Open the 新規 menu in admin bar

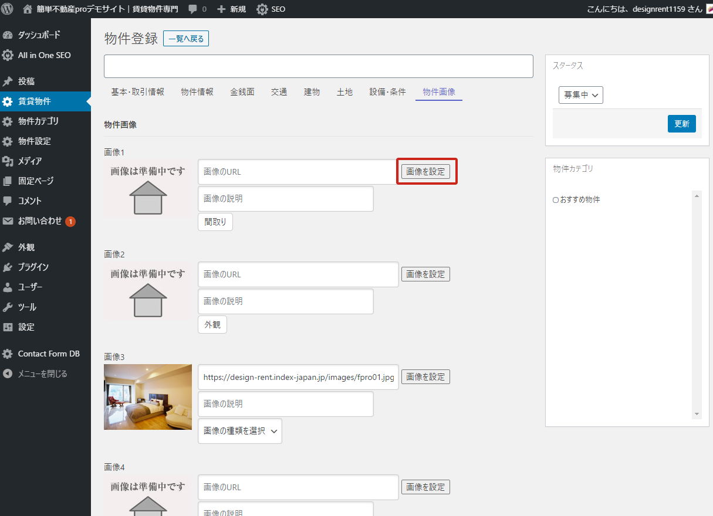pos(231,9)
